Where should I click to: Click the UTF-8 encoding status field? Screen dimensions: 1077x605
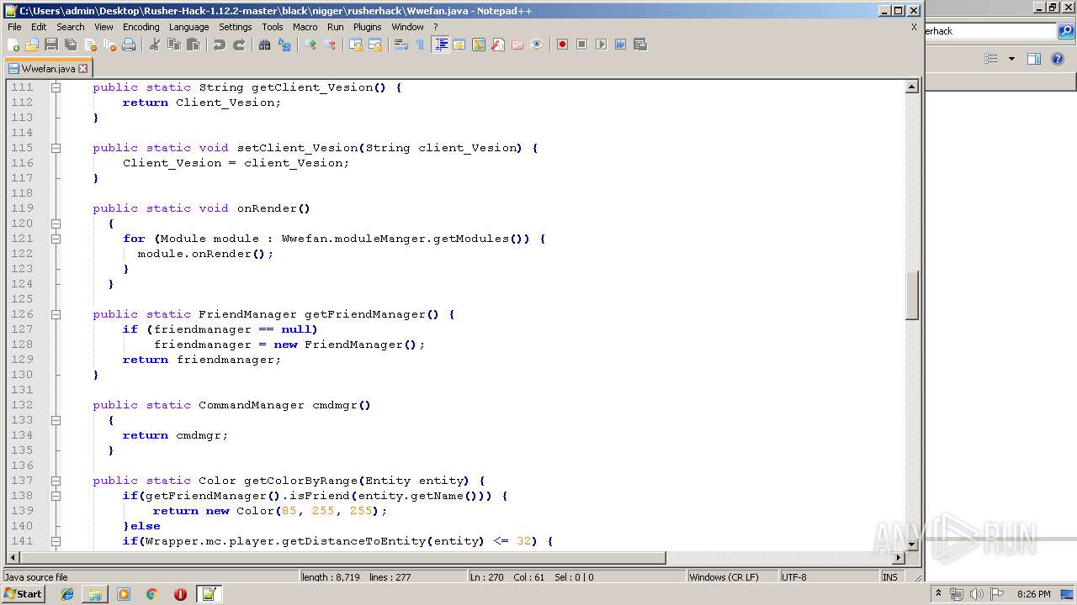tap(829, 577)
